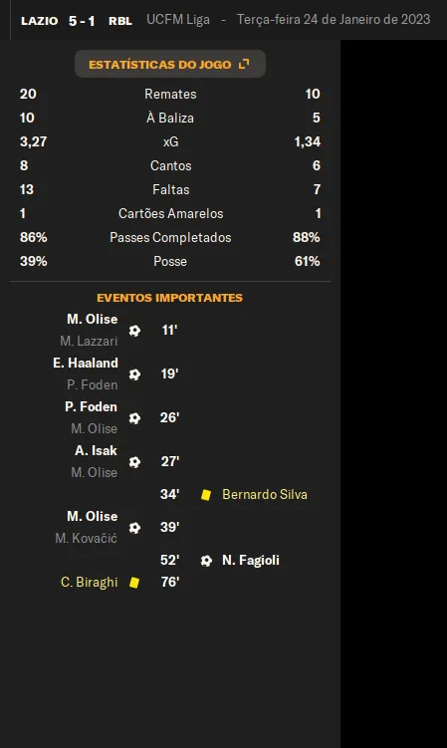Screen dimensions: 447x748
Task: Open the Estatísticas do Jogo expand icon
Action: click(244, 64)
